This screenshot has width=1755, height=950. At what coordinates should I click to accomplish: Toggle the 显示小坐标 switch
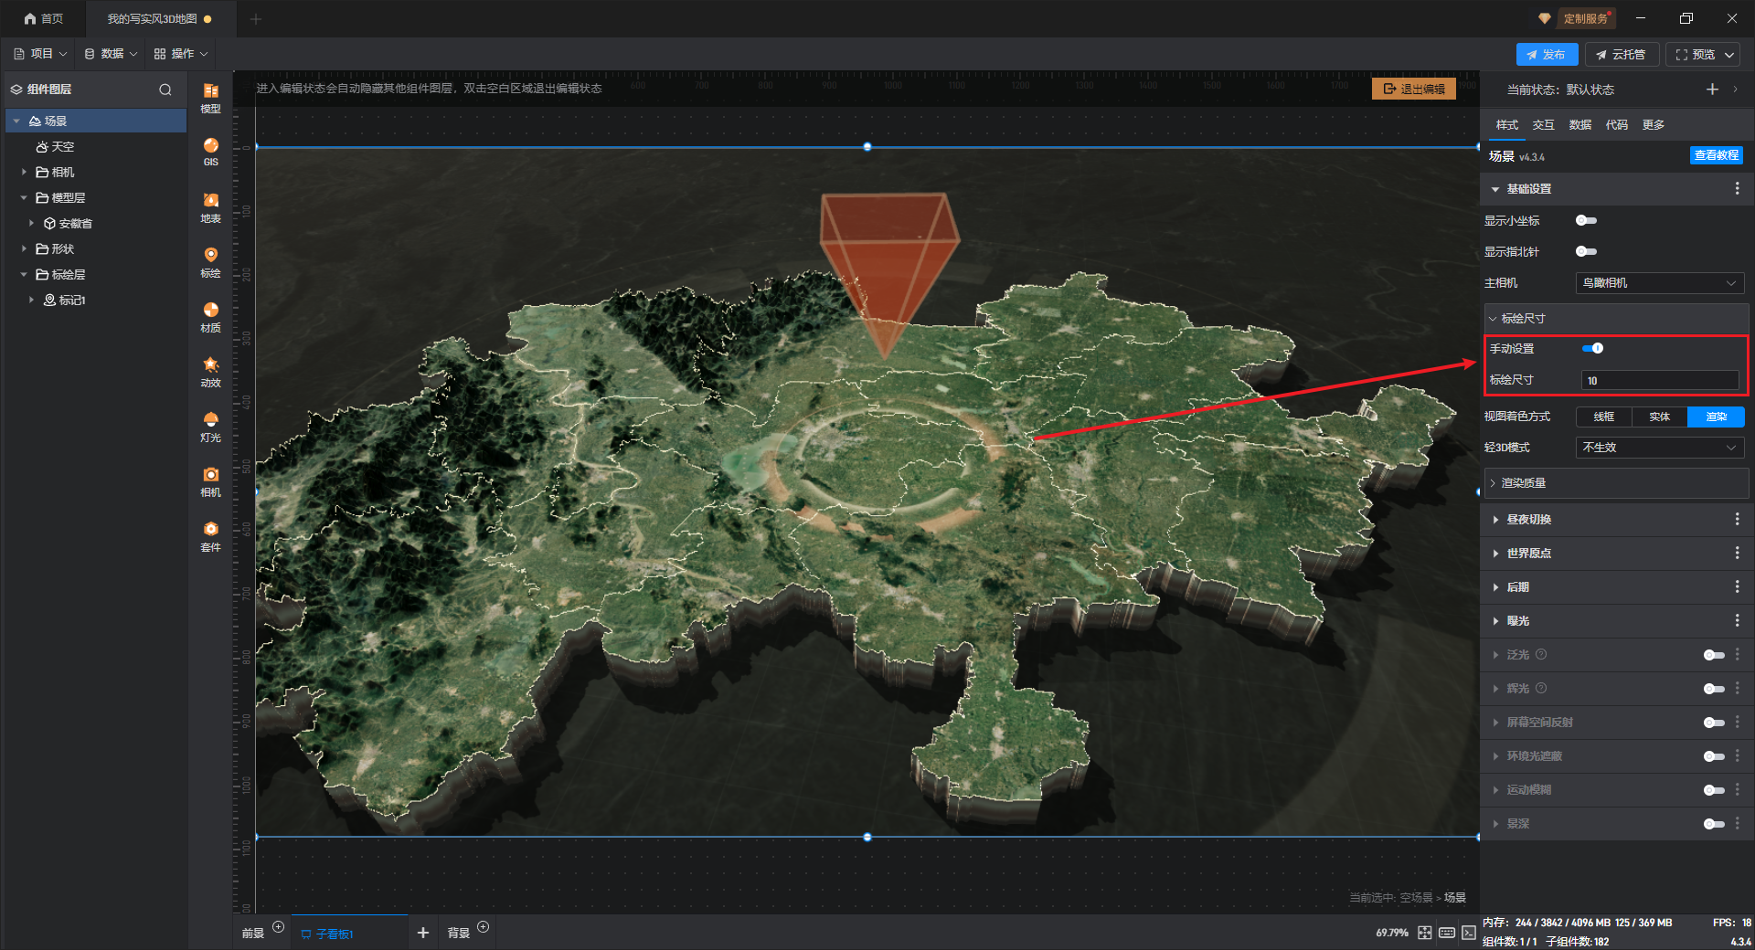click(x=1586, y=220)
